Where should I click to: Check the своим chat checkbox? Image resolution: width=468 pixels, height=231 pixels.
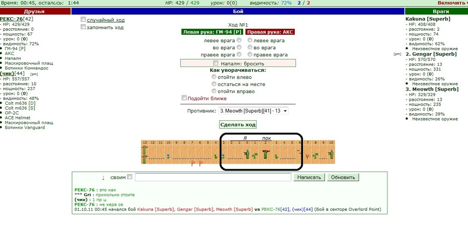pos(129,177)
